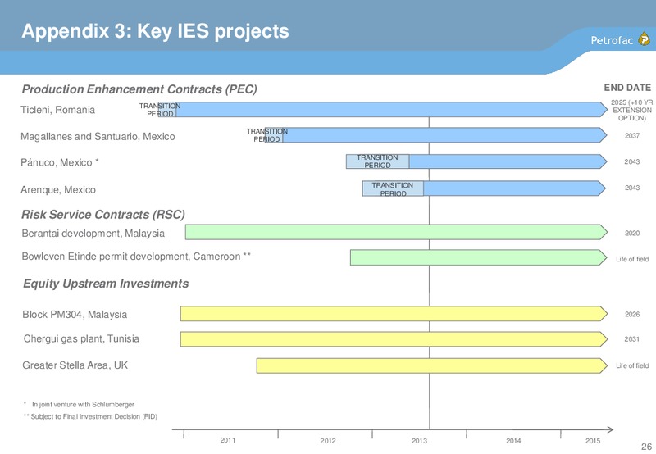656x454 pixels.
Task: Click the Greater Stella Area yellow bar
Action: (x=432, y=365)
